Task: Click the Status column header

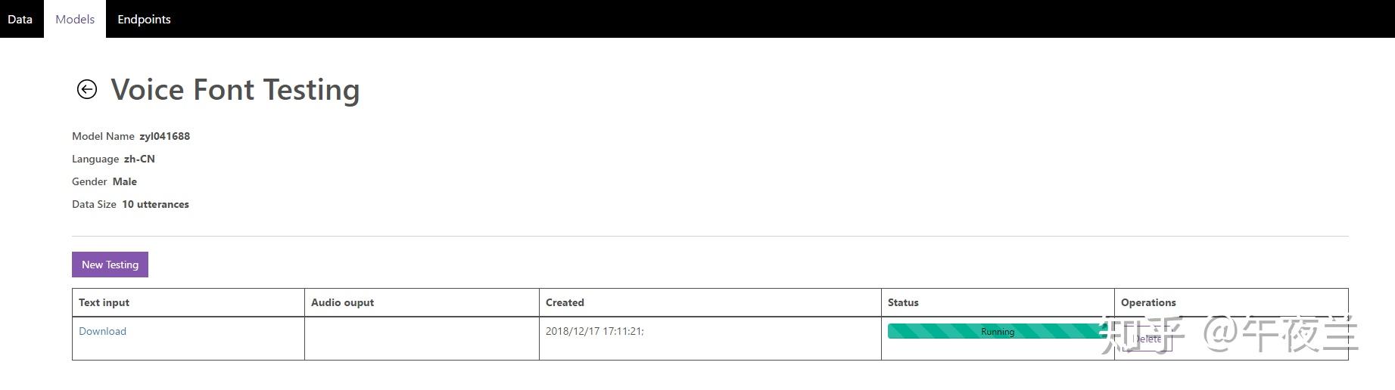Action: tap(903, 302)
